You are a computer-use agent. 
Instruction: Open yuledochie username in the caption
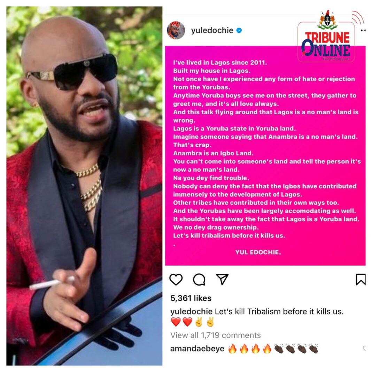click(x=192, y=311)
